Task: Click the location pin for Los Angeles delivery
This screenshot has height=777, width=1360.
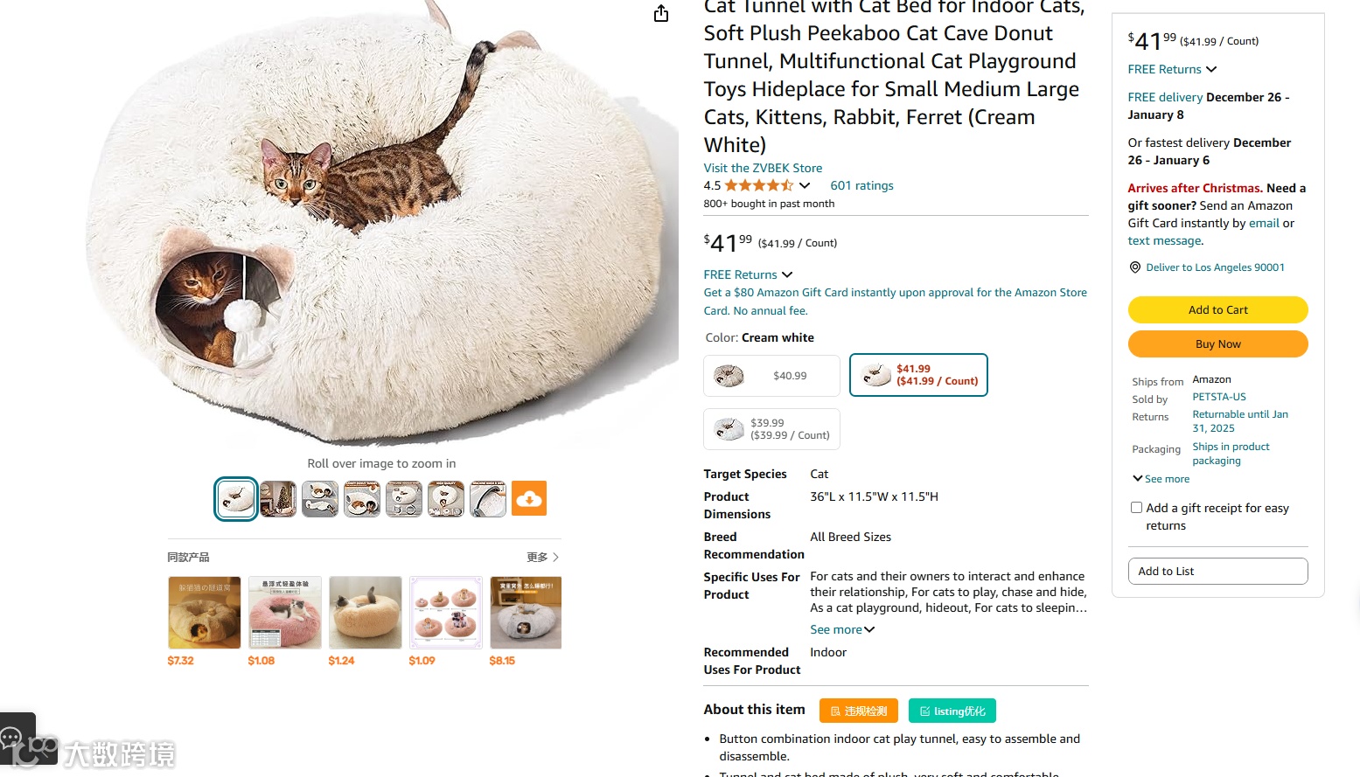Action: (1135, 267)
